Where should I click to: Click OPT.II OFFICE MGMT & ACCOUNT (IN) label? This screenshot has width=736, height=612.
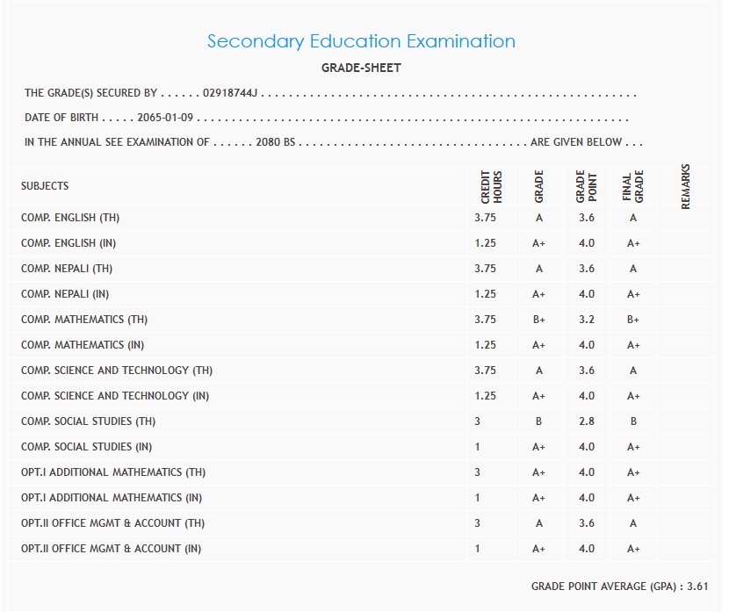112,549
